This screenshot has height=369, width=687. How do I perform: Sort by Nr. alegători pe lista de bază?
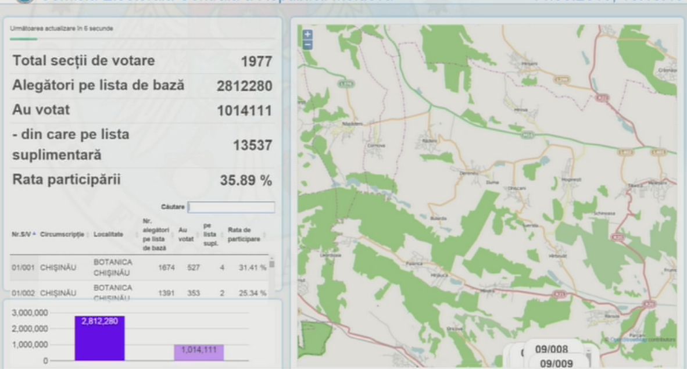156,234
